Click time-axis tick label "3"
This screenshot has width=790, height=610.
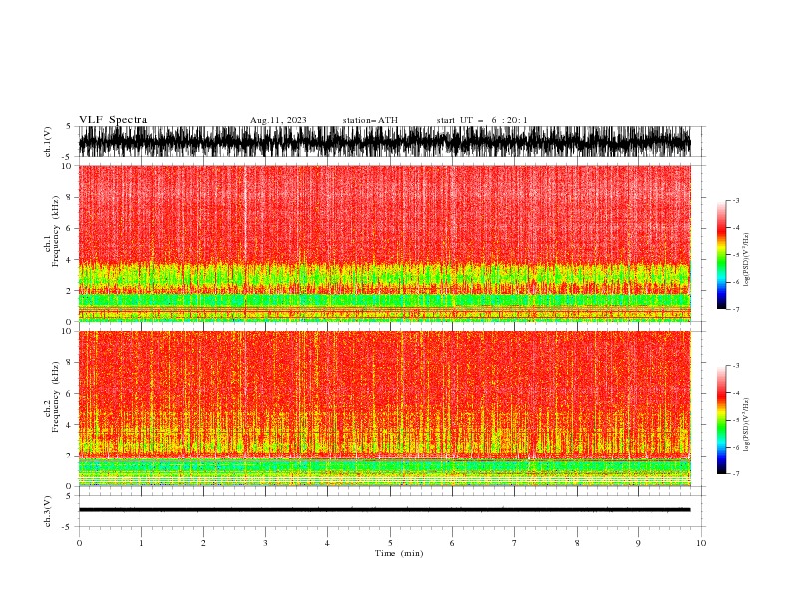pyautogui.click(x=265, y=543)
